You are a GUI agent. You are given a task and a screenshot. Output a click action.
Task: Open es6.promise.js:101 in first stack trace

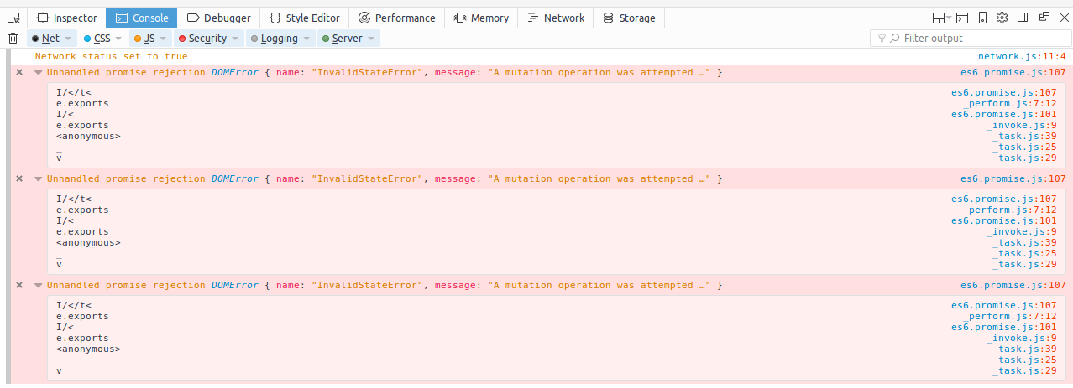tap(1003, 115)
